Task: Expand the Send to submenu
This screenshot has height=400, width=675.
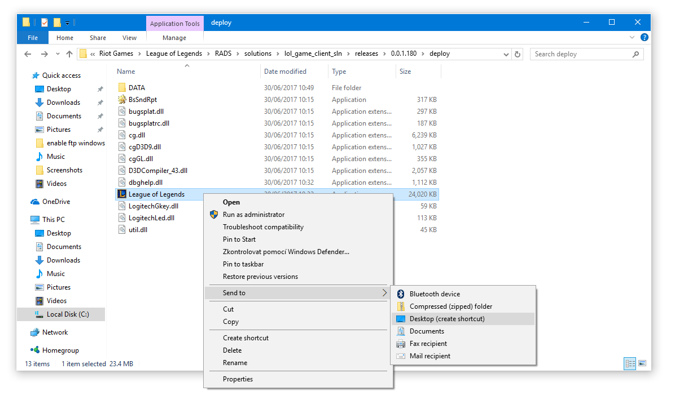Action: [x=298, y=293]
